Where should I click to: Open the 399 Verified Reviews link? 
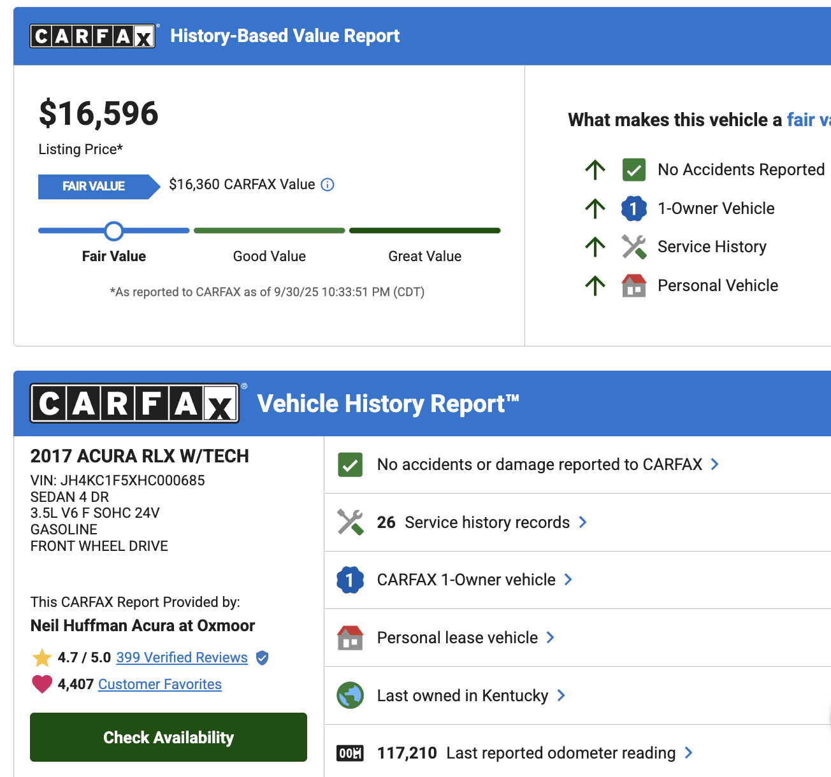182,657
